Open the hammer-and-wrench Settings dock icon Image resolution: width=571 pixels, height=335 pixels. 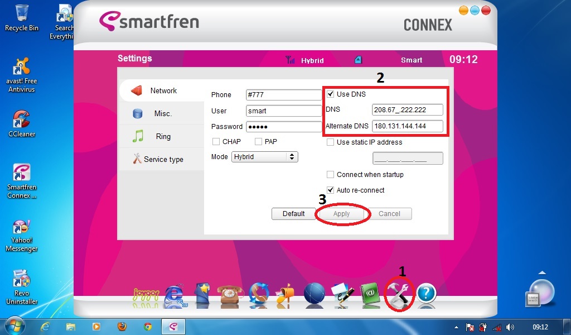point(399,294)
